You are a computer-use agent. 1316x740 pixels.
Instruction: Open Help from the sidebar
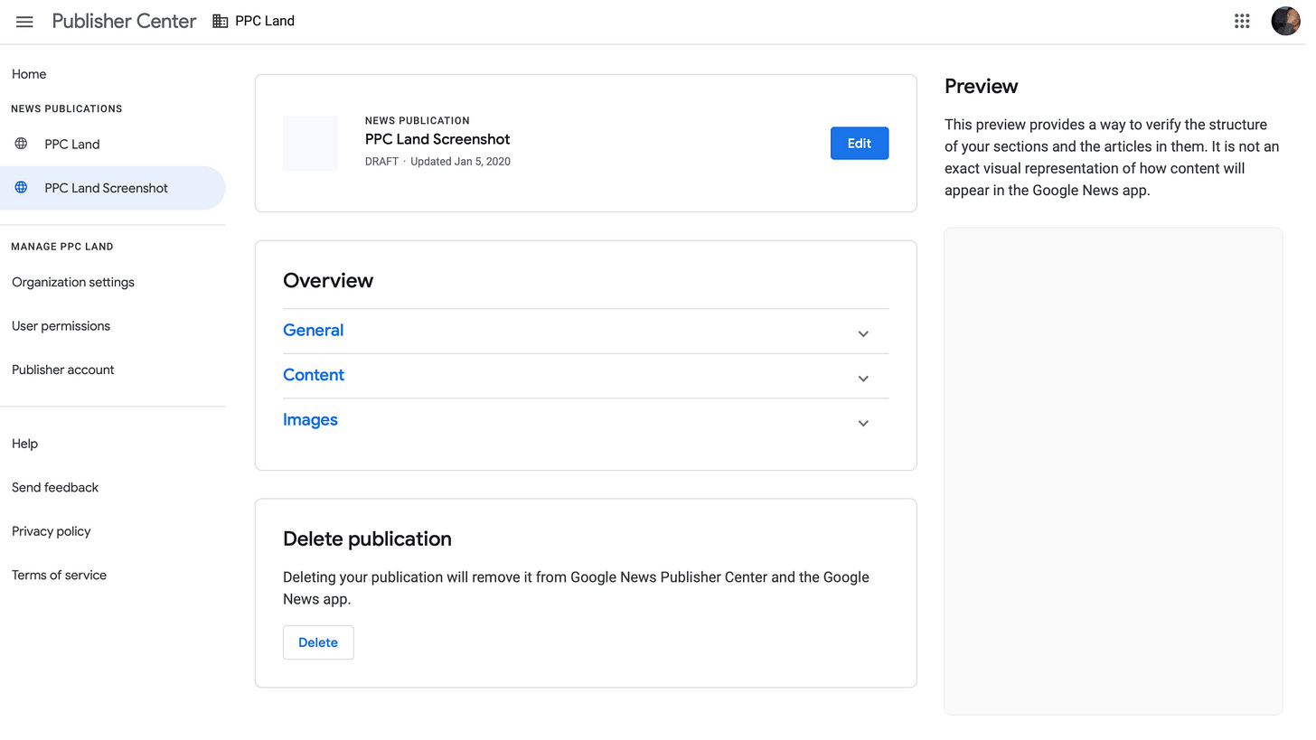click(x=24, y=444)
